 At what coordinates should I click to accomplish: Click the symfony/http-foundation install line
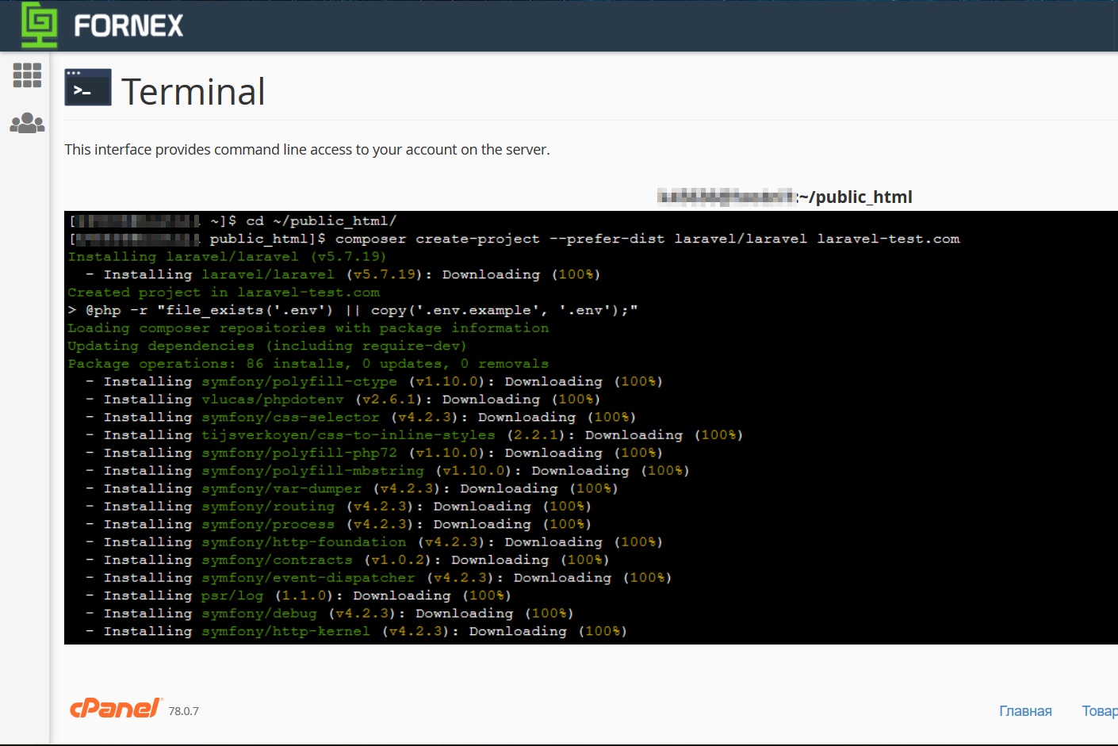pos(373,541)
